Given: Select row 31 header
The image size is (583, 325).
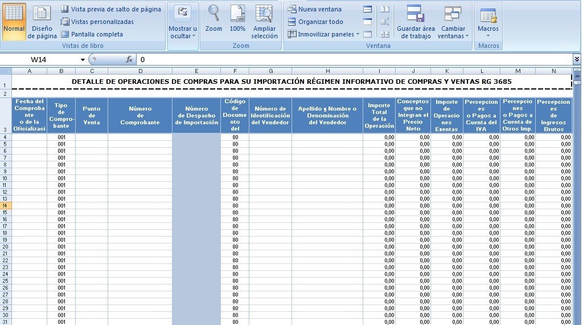Looking at the screenshot, I should click(6, 322).
